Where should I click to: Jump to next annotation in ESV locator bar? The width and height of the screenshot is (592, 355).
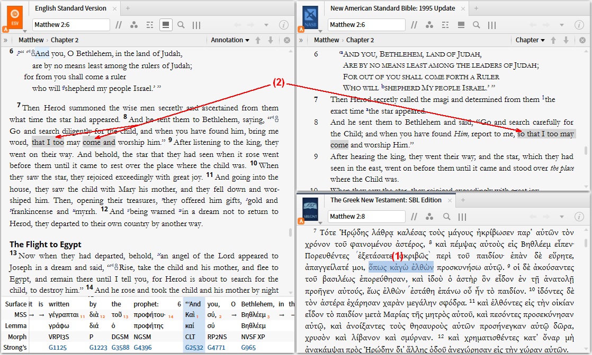pos(271,40)
